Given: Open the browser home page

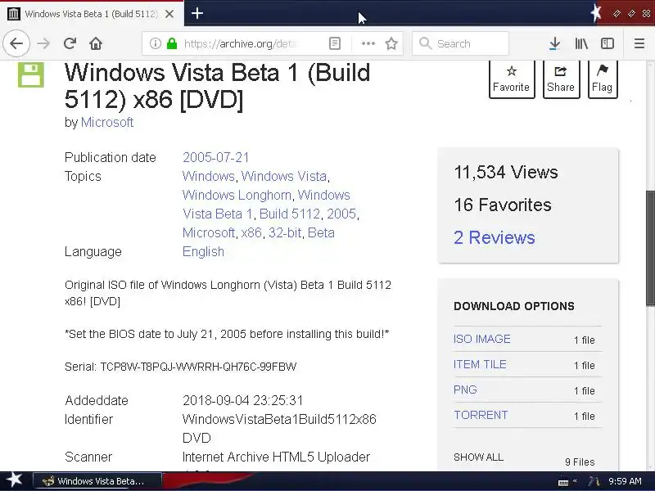Looking at the screenshot, I should [x=96, y=43].
